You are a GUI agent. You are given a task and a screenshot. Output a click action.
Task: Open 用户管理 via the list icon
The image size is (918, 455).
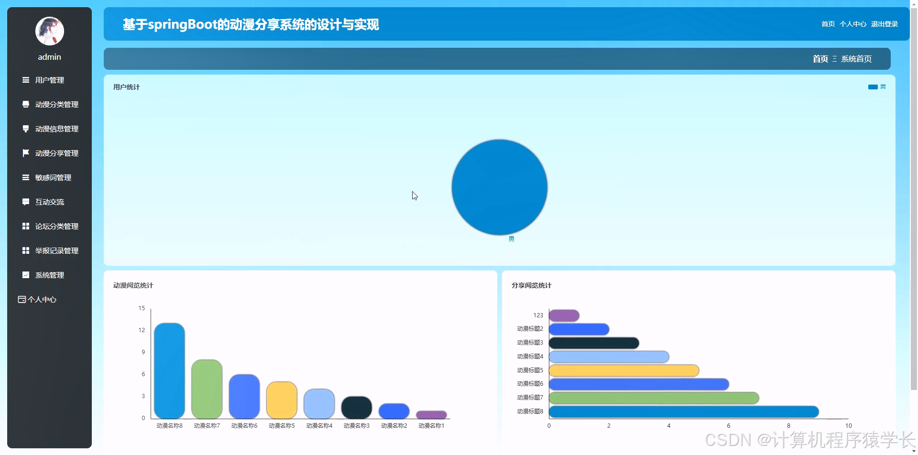tap(26, 80)
